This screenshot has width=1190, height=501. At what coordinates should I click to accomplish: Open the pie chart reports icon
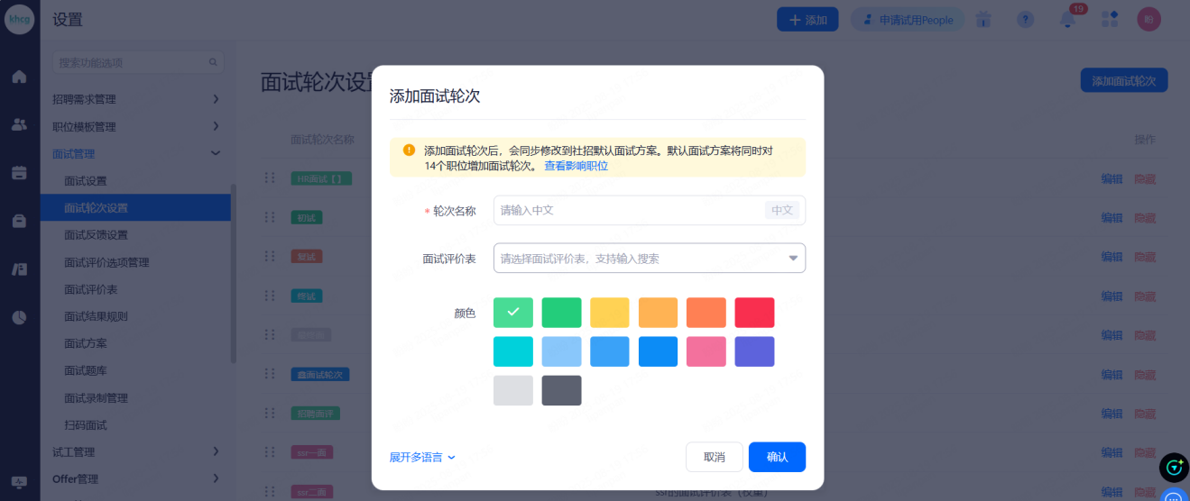(x=19, y=317)
